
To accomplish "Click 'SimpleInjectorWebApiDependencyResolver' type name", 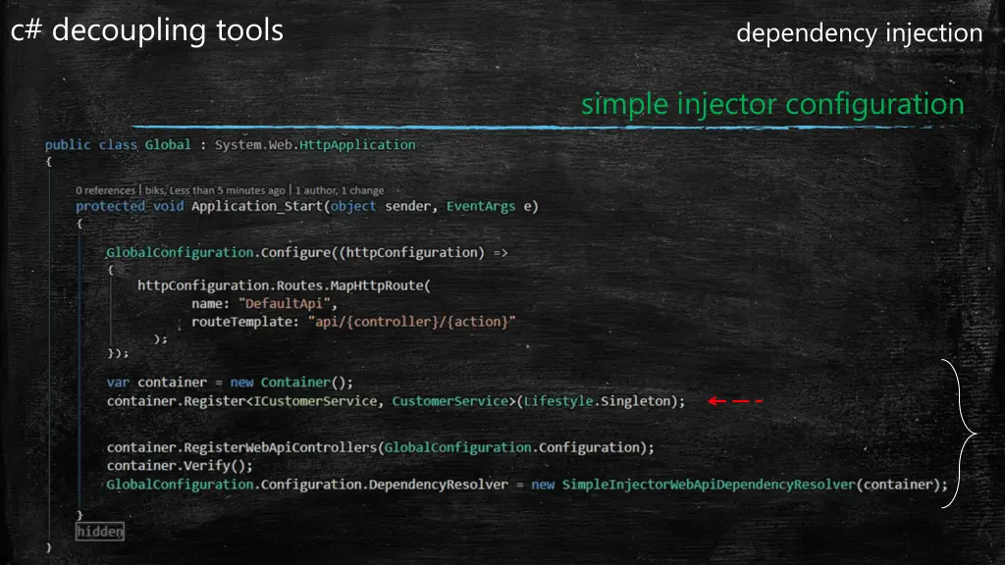I will click(x=709, y=485).
